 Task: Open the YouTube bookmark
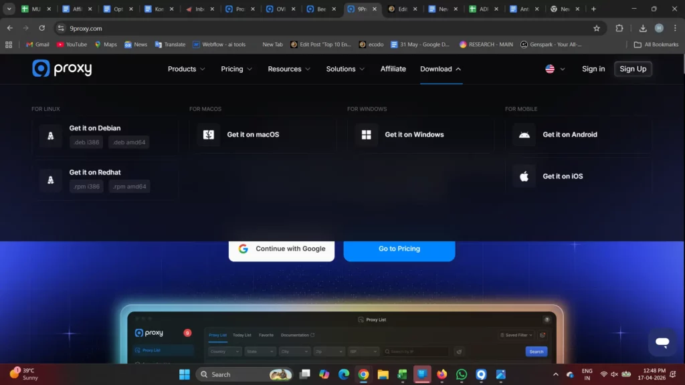pyautogui.click(x=72, y=45)
